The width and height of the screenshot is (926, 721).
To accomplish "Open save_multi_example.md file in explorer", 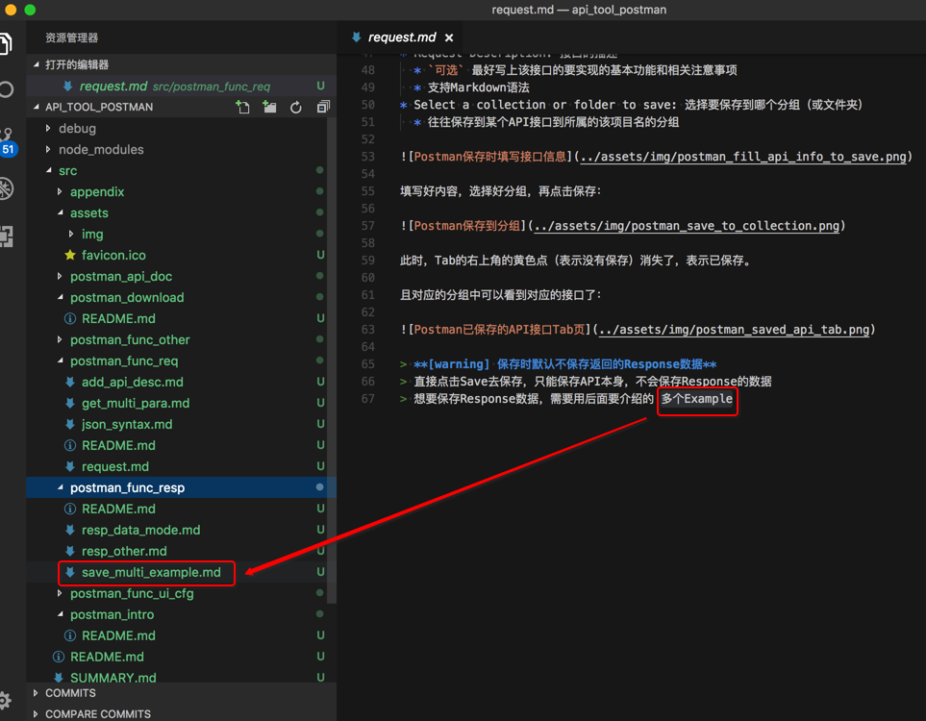I will (151, 572).
